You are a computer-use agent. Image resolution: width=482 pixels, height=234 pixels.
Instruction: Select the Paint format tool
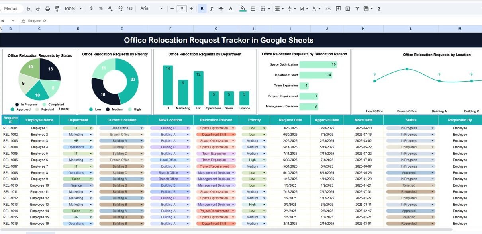[x=57, y=8]
